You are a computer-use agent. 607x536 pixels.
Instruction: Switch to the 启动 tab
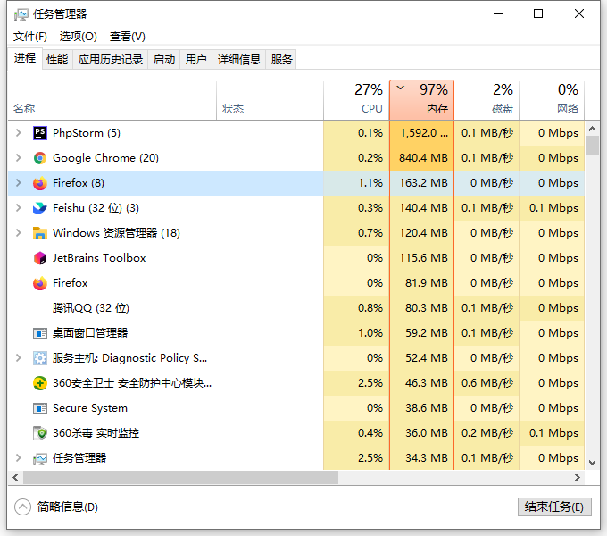click(x=164, y=60)
